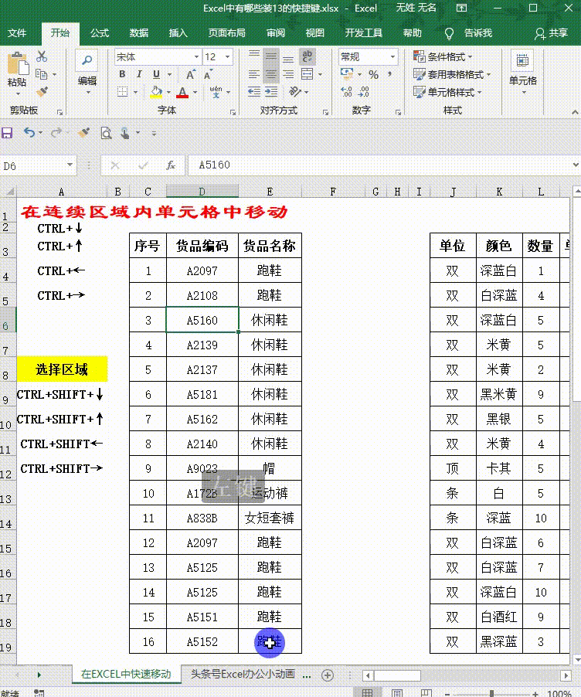Switch to the 公式 tab
Viewport: 581px width, 697px height.
100,33
